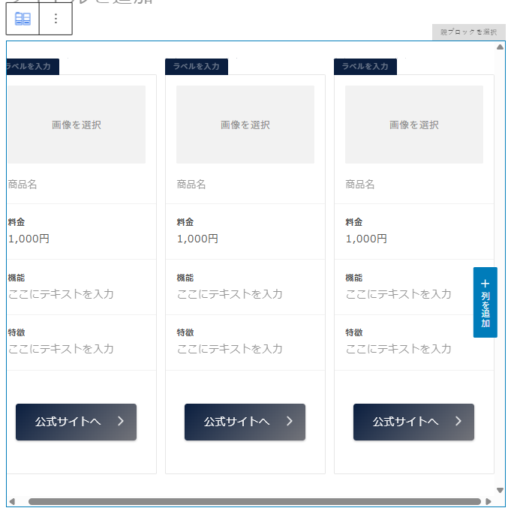Image resolution: width=511 pixels, height=514 pixels.
Task: Click 特徴 text field in the right column
Action: pos(398,349)
